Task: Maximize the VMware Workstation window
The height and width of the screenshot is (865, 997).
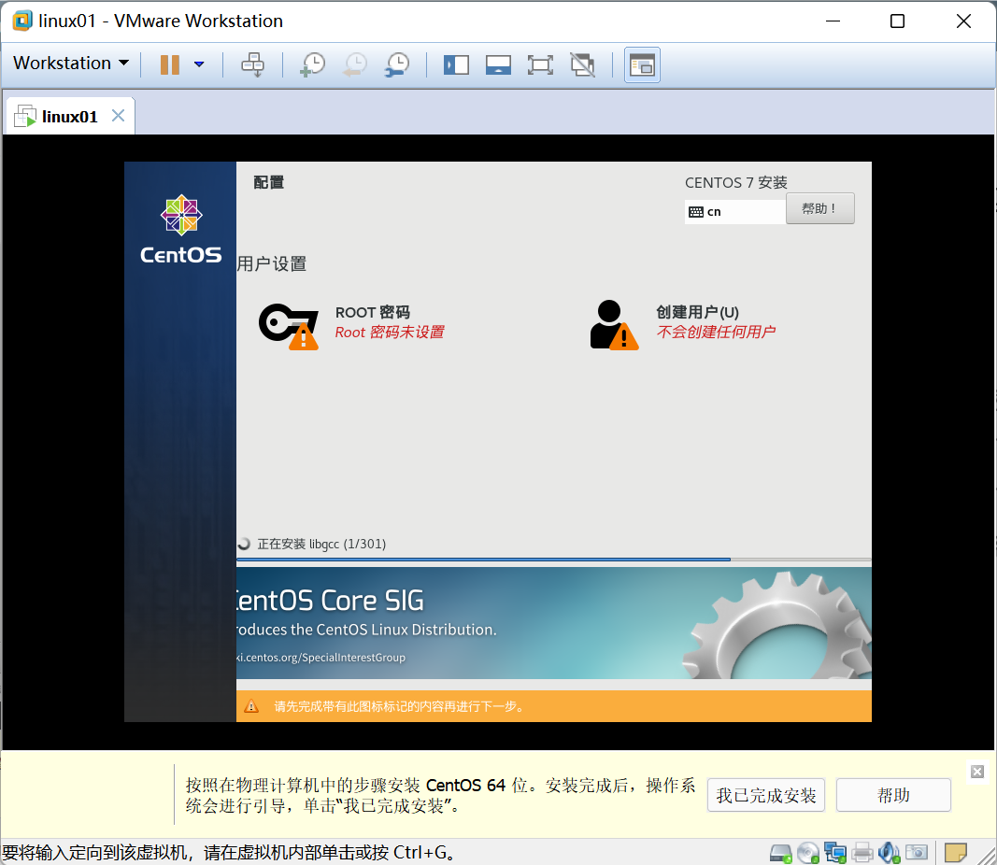Action: click(897, 21)
